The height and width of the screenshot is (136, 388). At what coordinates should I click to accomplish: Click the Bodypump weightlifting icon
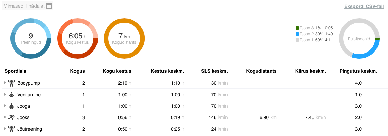[12, 83]
